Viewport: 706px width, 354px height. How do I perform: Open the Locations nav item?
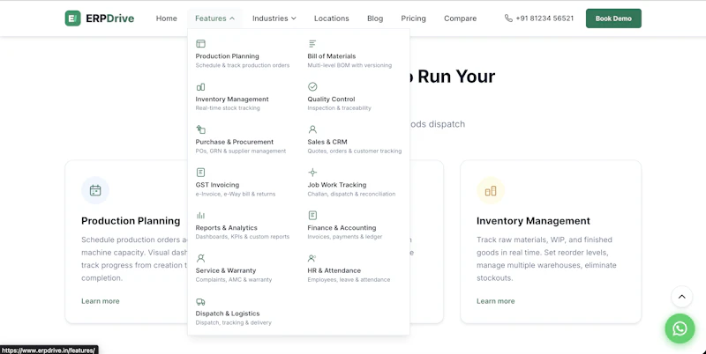[332, 18]
